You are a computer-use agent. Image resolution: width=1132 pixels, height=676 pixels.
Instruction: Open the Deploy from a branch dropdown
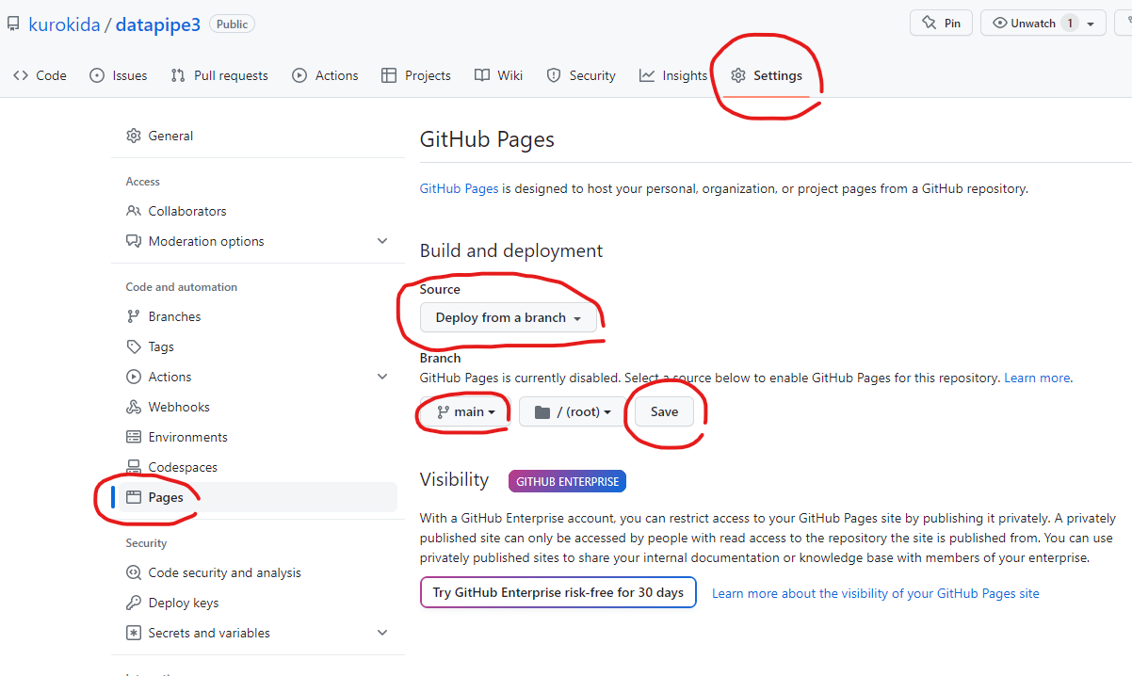(508, 318)
